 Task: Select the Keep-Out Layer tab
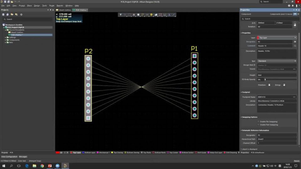pyautogui.click(x=215, y=152)
